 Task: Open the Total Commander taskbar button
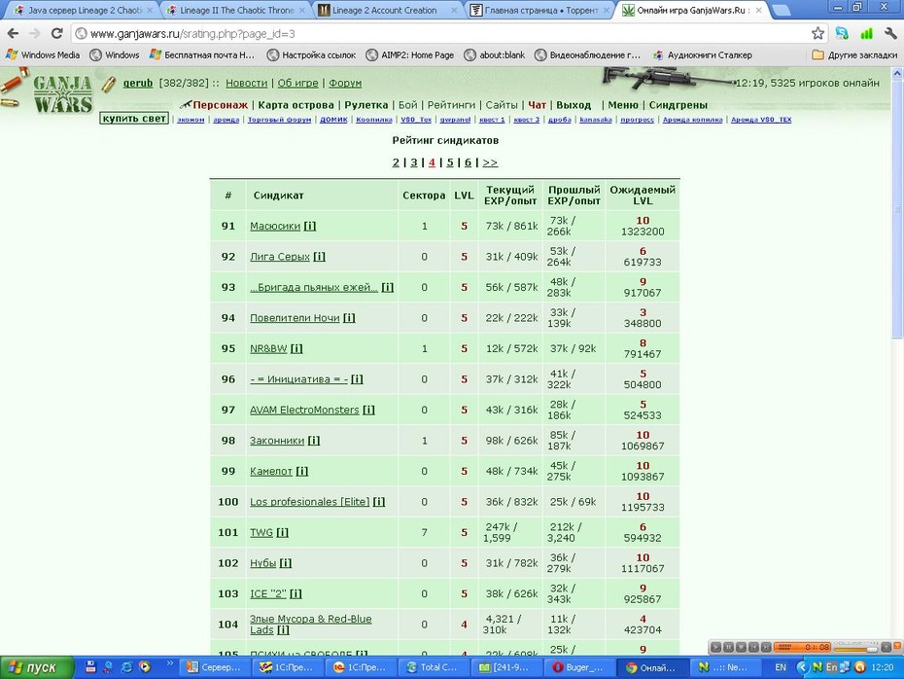point(434,667)
